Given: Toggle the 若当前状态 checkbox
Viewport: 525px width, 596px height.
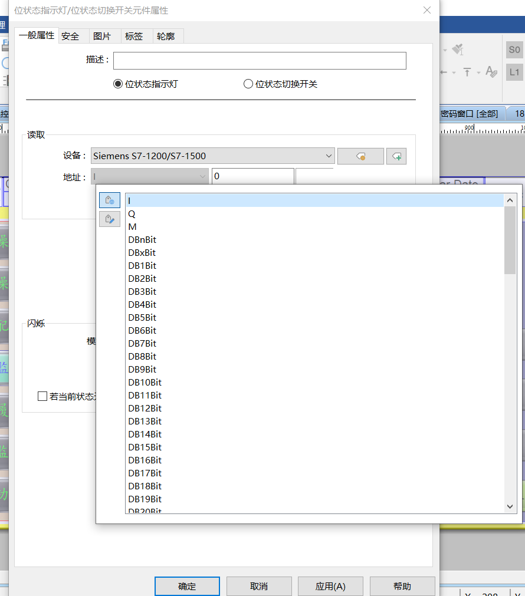Looking at the screenshot, I should pos(42,396).
